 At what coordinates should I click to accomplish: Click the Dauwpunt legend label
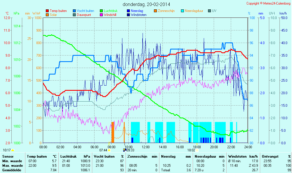pos(84,15)
